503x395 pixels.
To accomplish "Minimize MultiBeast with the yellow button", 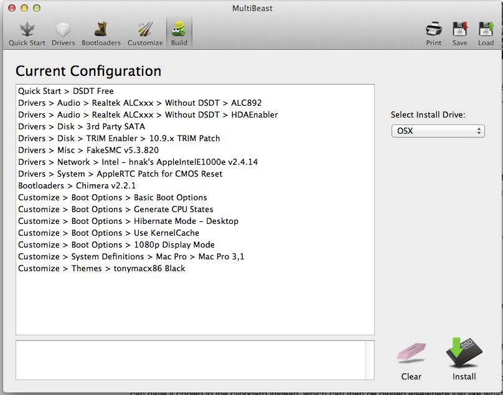I will (24, 8).
